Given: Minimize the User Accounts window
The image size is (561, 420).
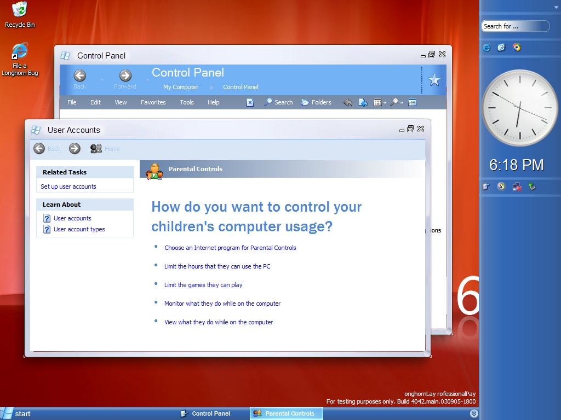Looking at the screenshot, I should coord(402,130).
